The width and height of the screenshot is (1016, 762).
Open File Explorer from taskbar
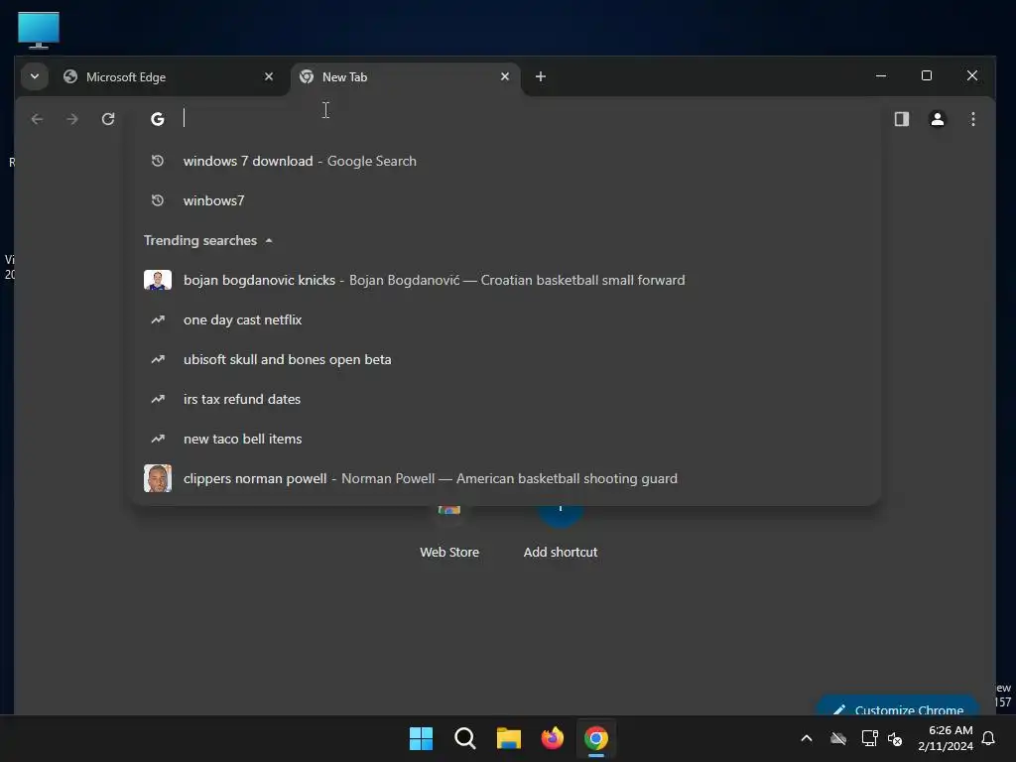tap(509, 738)
